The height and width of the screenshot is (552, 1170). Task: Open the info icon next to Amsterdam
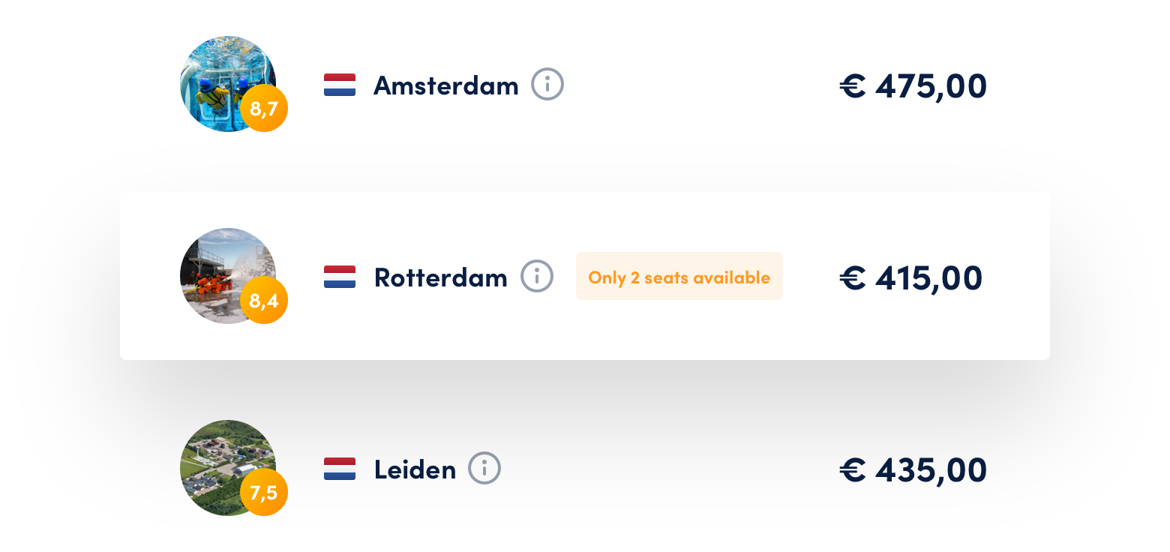tap(548, 85)
